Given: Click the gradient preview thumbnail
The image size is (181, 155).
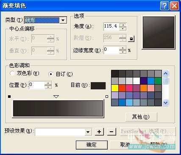Looking at the screenshot, I should coord(159,33).
